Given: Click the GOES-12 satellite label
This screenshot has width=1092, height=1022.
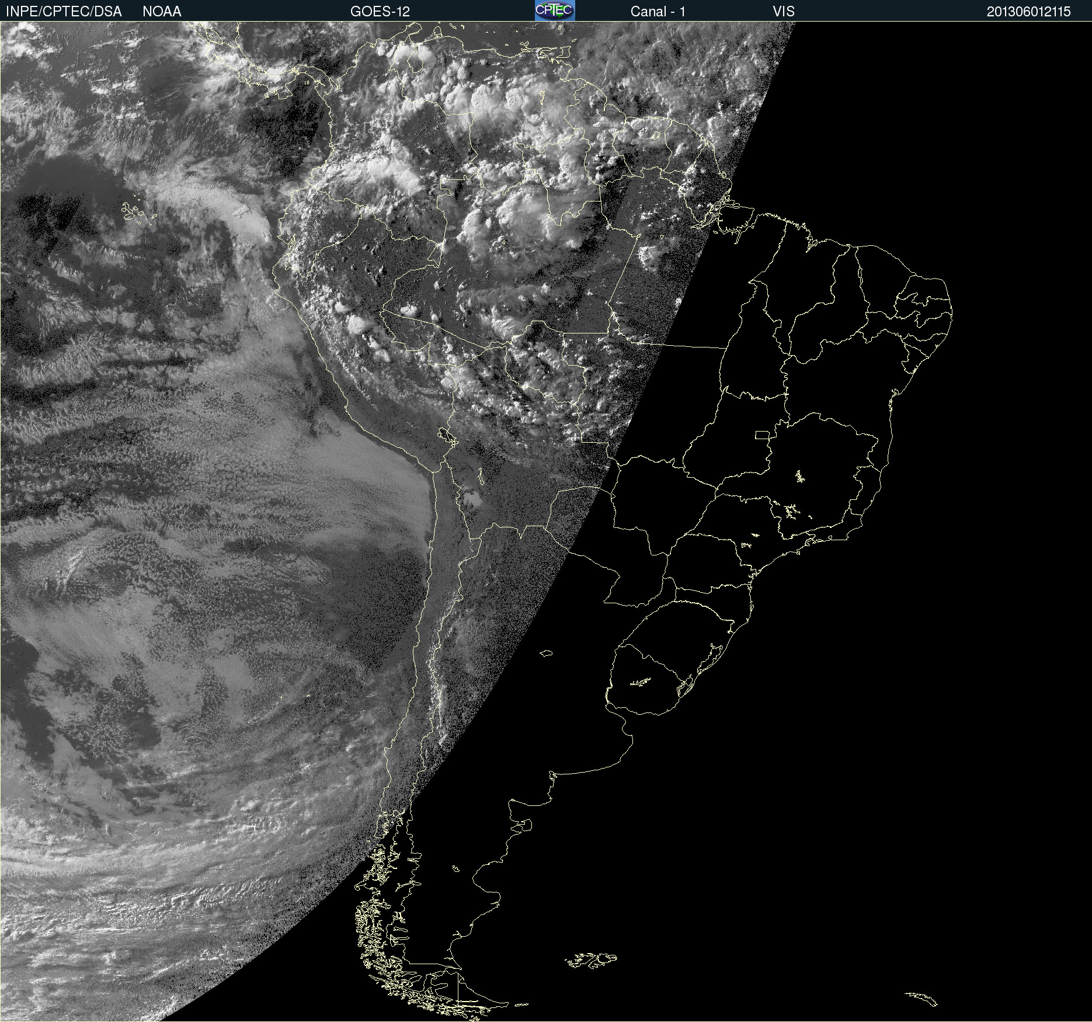Looking at the screenshot, I should pyautogui.click(x=380, y=12).
